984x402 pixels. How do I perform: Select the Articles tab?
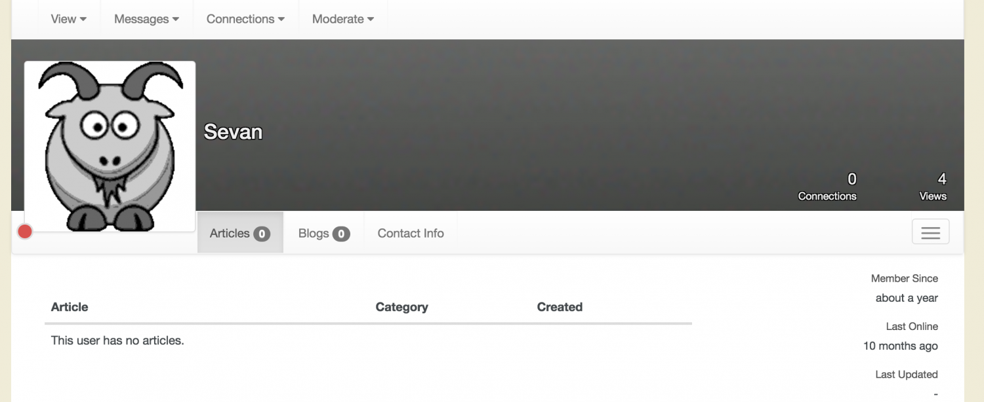point(240,233)
